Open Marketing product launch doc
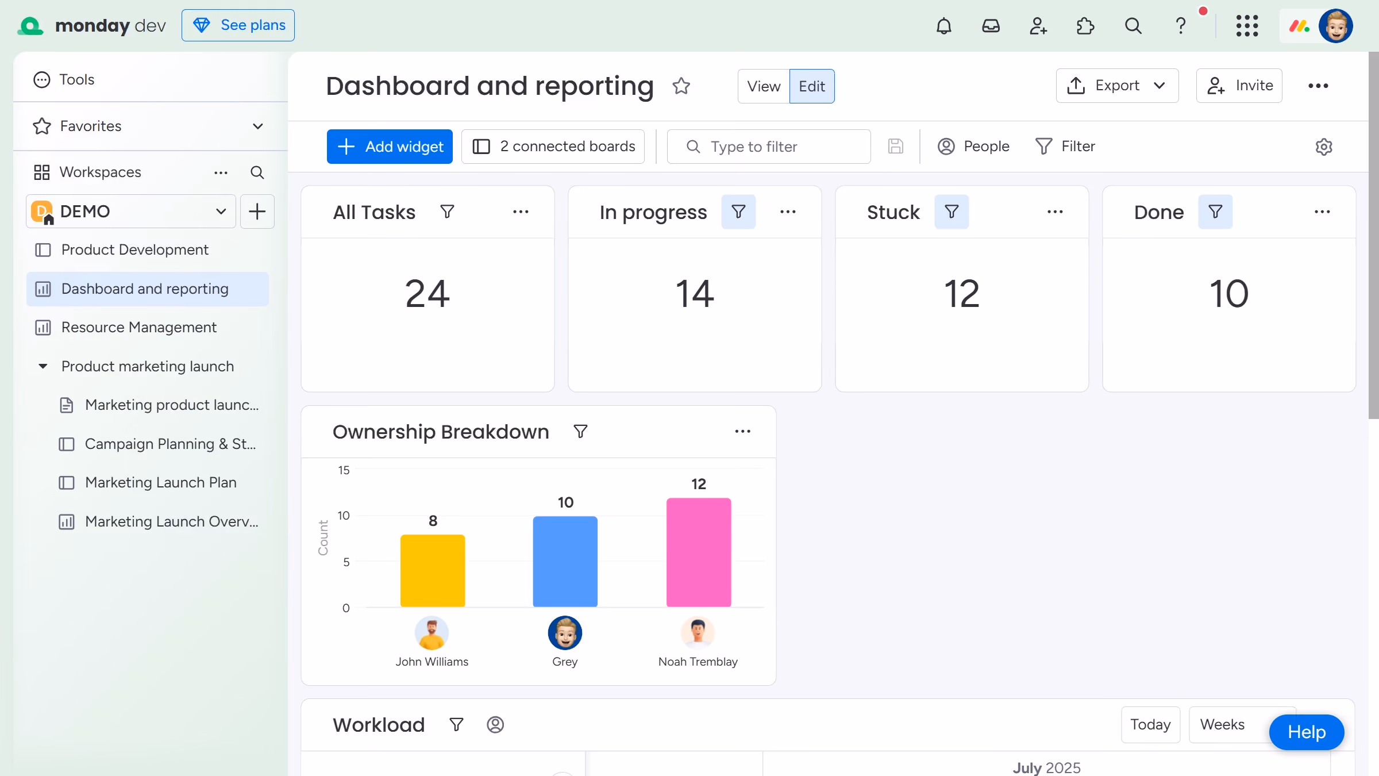Viewport: 1379px width, 776px height. 159,405
